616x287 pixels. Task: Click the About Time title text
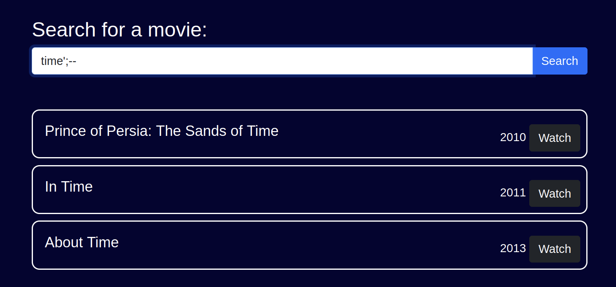tap(82, 243)
